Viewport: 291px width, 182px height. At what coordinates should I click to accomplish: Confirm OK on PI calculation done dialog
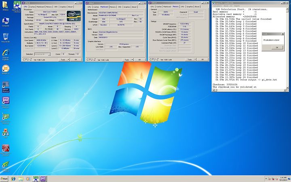point(277,48)
